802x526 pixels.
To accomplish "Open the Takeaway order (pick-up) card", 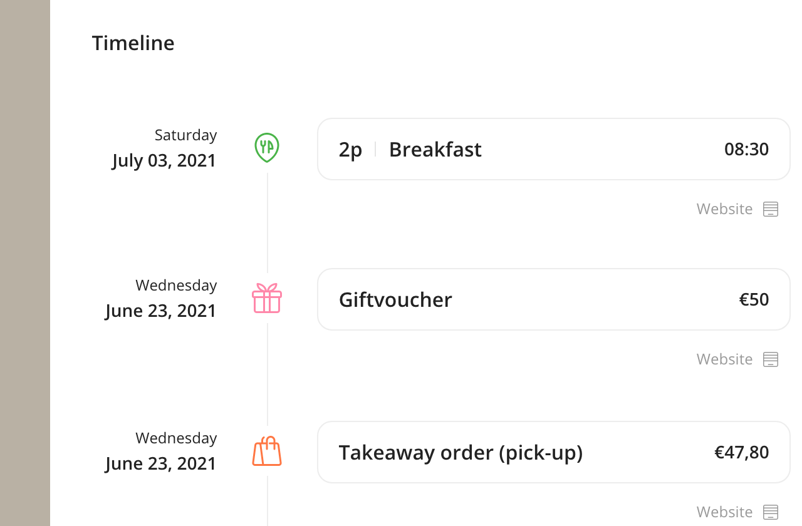I will tap(554, 452).
